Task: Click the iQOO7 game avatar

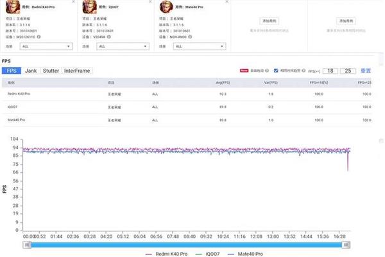Action: click(x=90, y=7)
